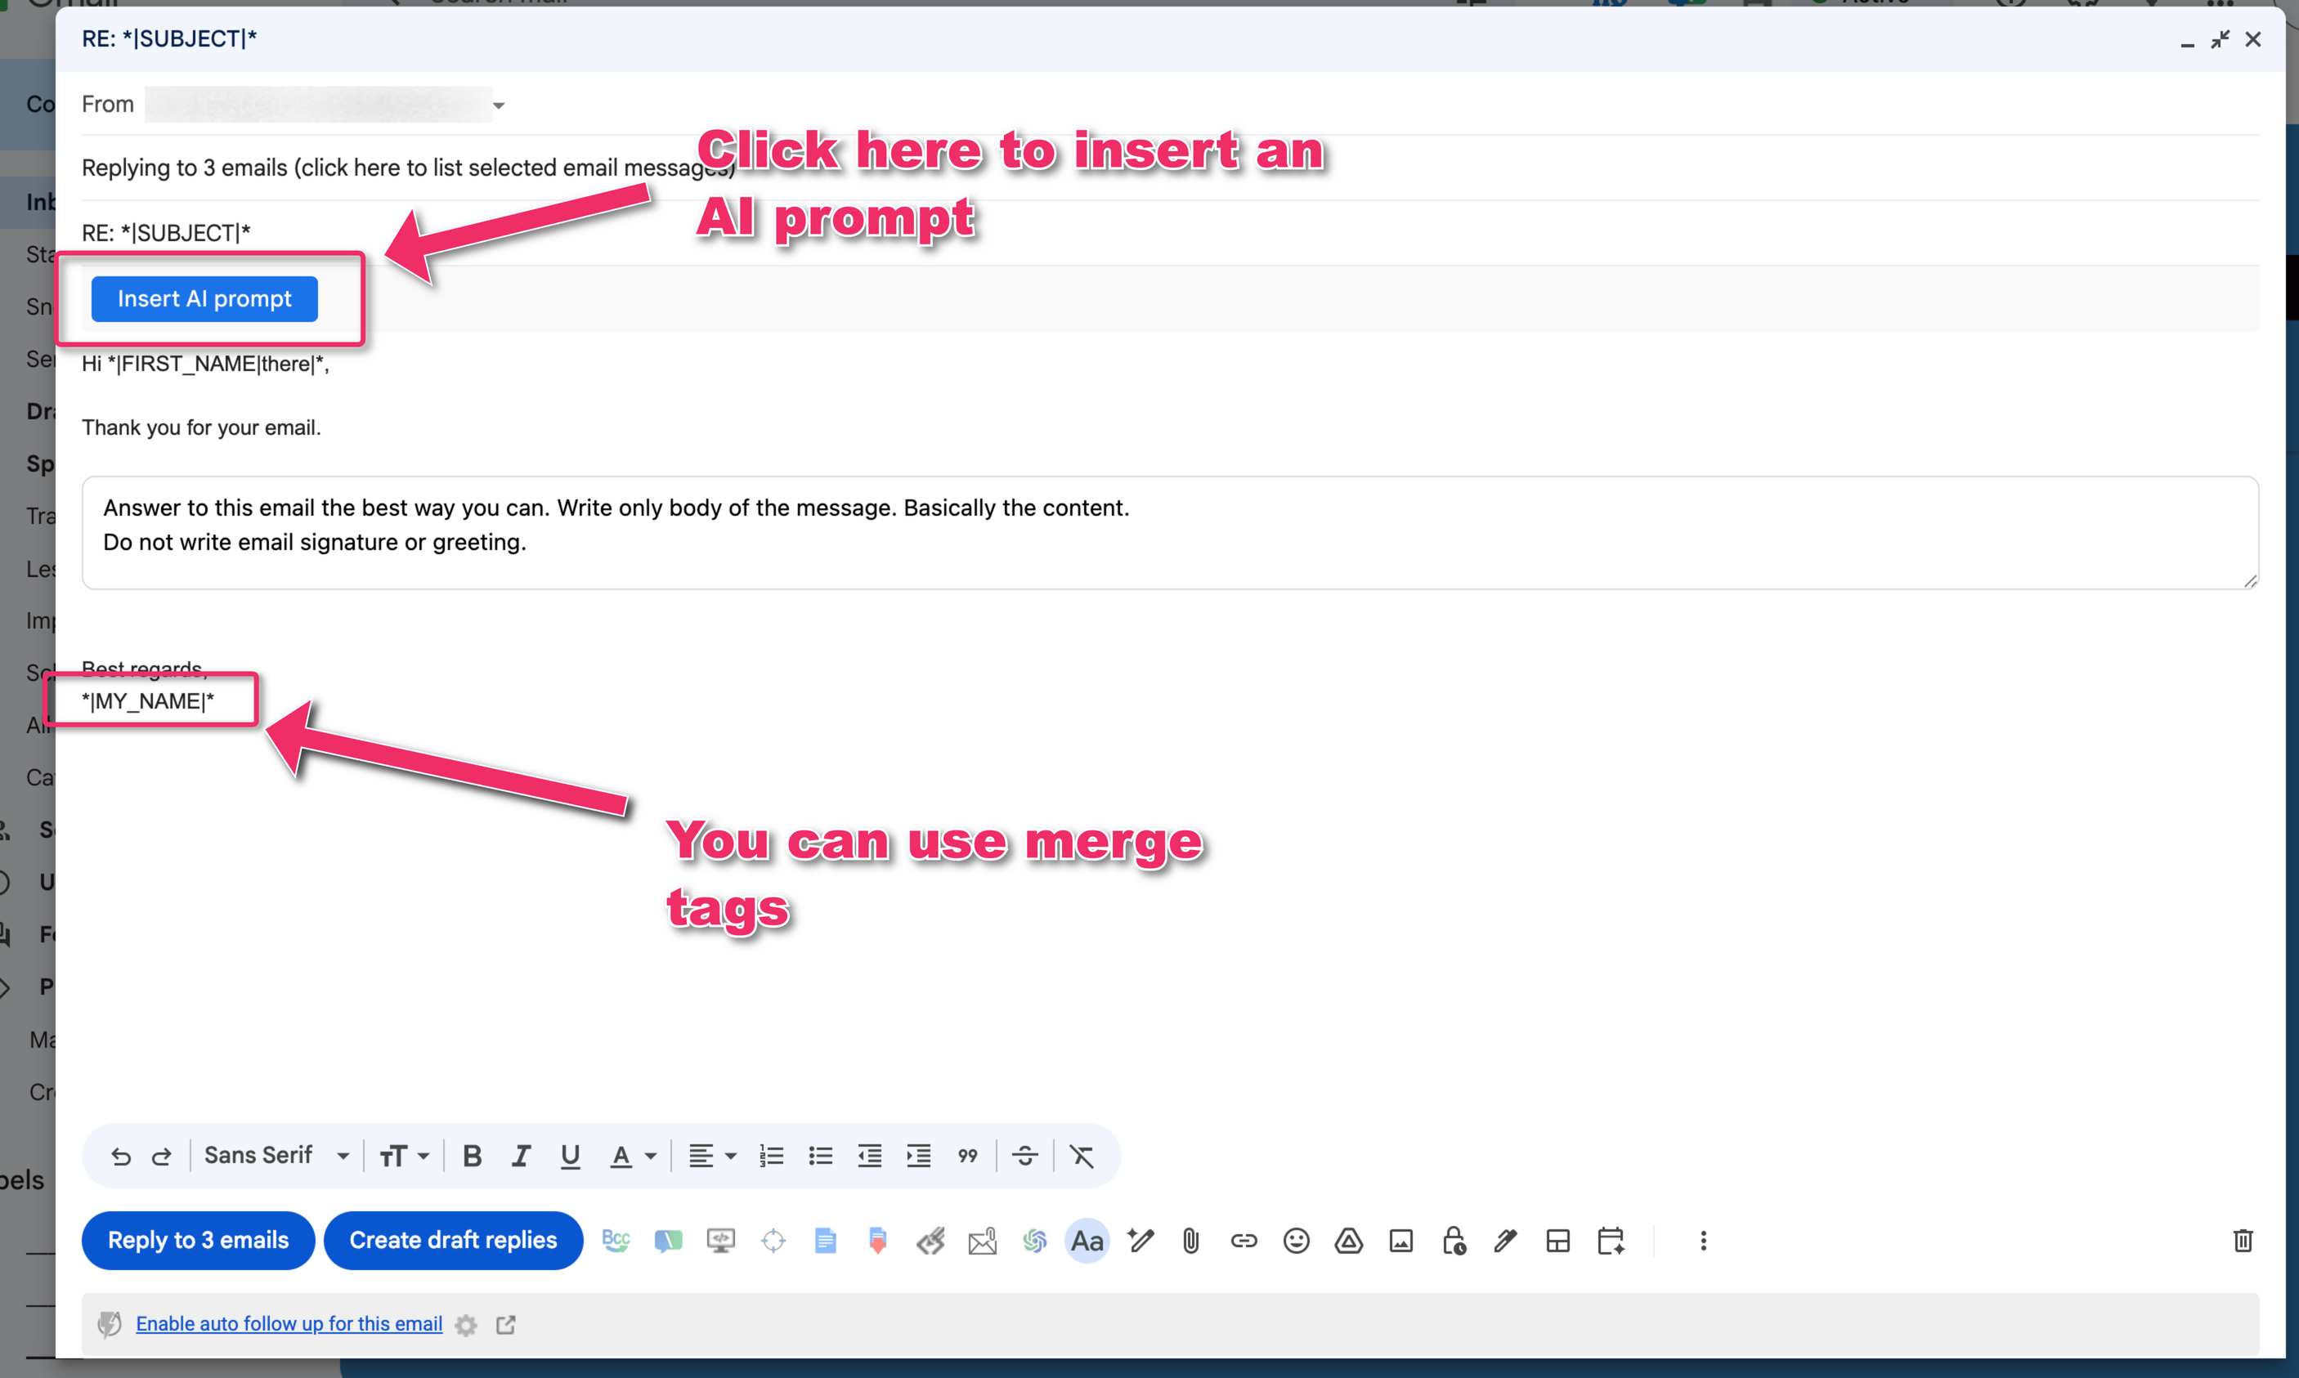Click the ChatGPT swirl icon
The height and width of the screenshot is (1378, 2299).
click(1034, 1241)
